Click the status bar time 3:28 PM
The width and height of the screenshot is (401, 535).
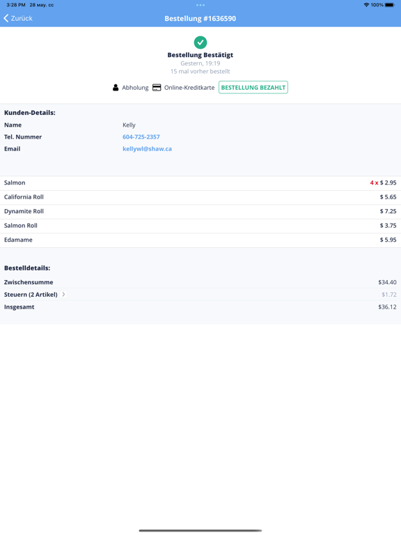coord(16,5)
